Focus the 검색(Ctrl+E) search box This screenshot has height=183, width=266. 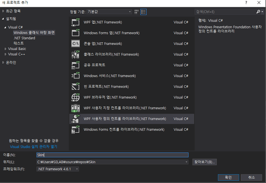click(225, 12)
